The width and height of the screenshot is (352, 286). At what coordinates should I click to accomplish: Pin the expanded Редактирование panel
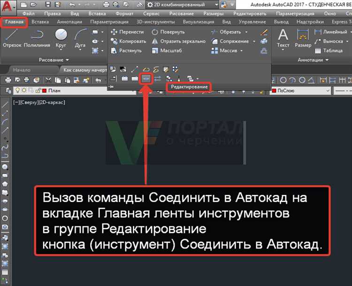point(111,87)
